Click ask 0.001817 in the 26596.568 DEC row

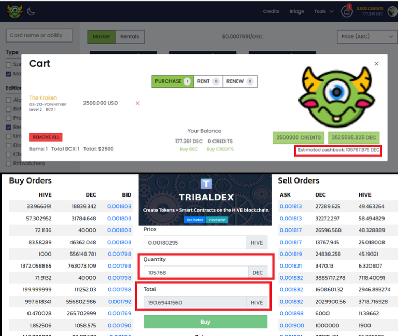coord(291,230)
